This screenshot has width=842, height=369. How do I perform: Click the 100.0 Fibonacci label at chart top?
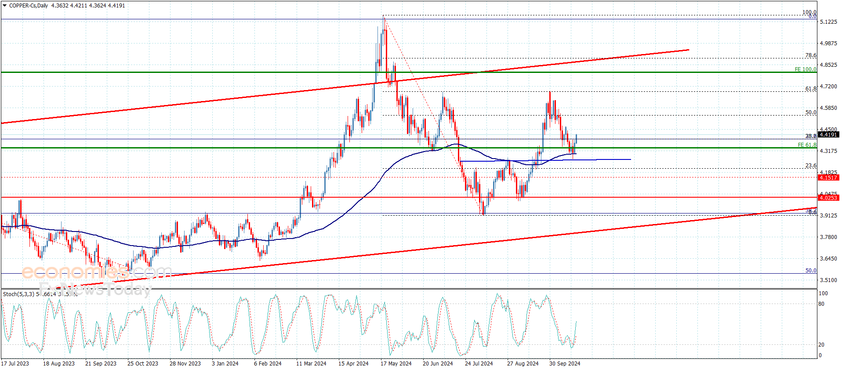(x=809, y=12)
